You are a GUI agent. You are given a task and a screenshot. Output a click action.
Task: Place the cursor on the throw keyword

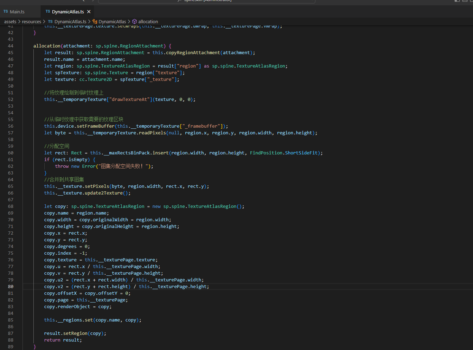click(62, 166)
